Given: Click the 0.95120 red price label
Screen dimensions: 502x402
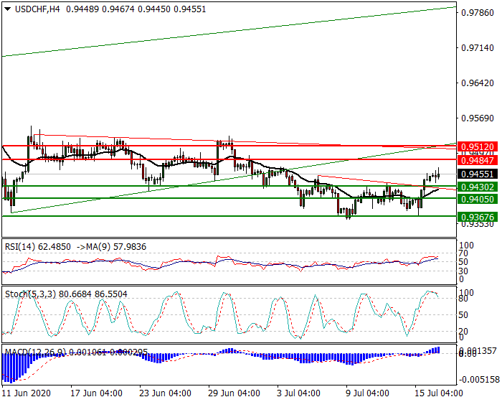Looking at the screenshot, I should pyautogui.click(x=478, y=147).
